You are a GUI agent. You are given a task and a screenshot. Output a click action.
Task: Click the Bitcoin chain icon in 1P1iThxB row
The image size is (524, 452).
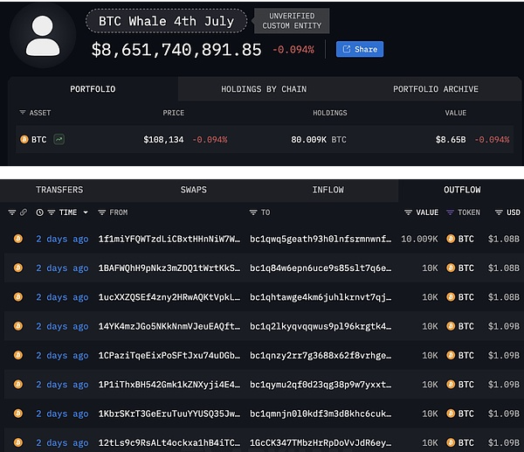[x=18, y=384]
